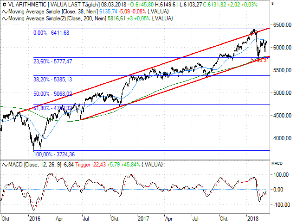The image size is (297, 222).
Task: Select the 50,00% - 5068,02 Fibonacci label
Action: pos(52,94)
